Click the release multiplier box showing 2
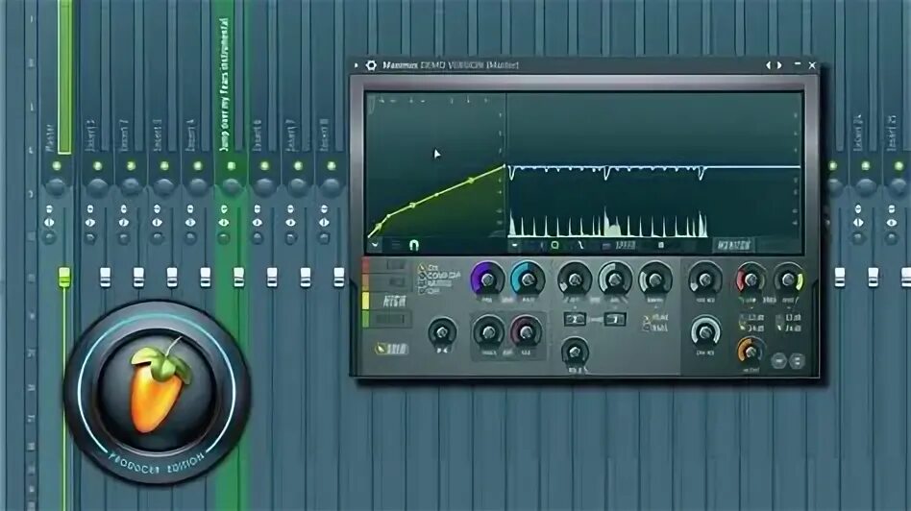The image size is (911, 511). tap(574, 319)
